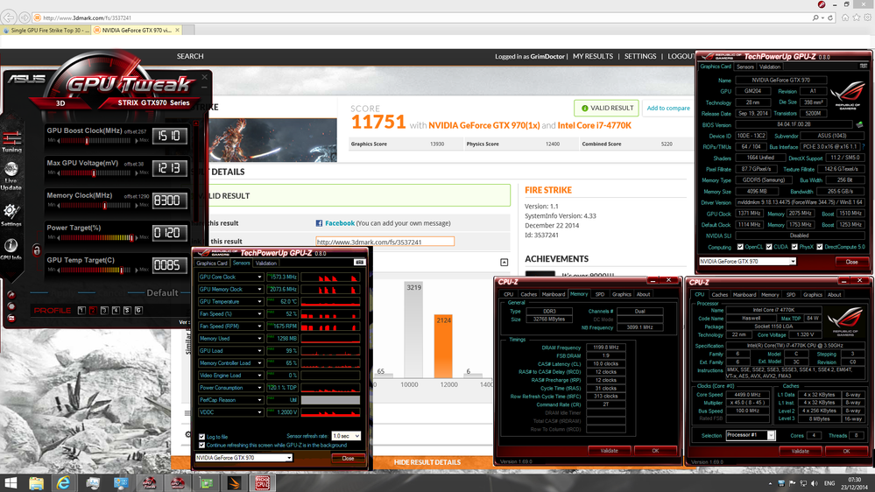The width and height of the screenshot is (875, 492).
Task: Click the Add to compare button
Action: point(668,109)
